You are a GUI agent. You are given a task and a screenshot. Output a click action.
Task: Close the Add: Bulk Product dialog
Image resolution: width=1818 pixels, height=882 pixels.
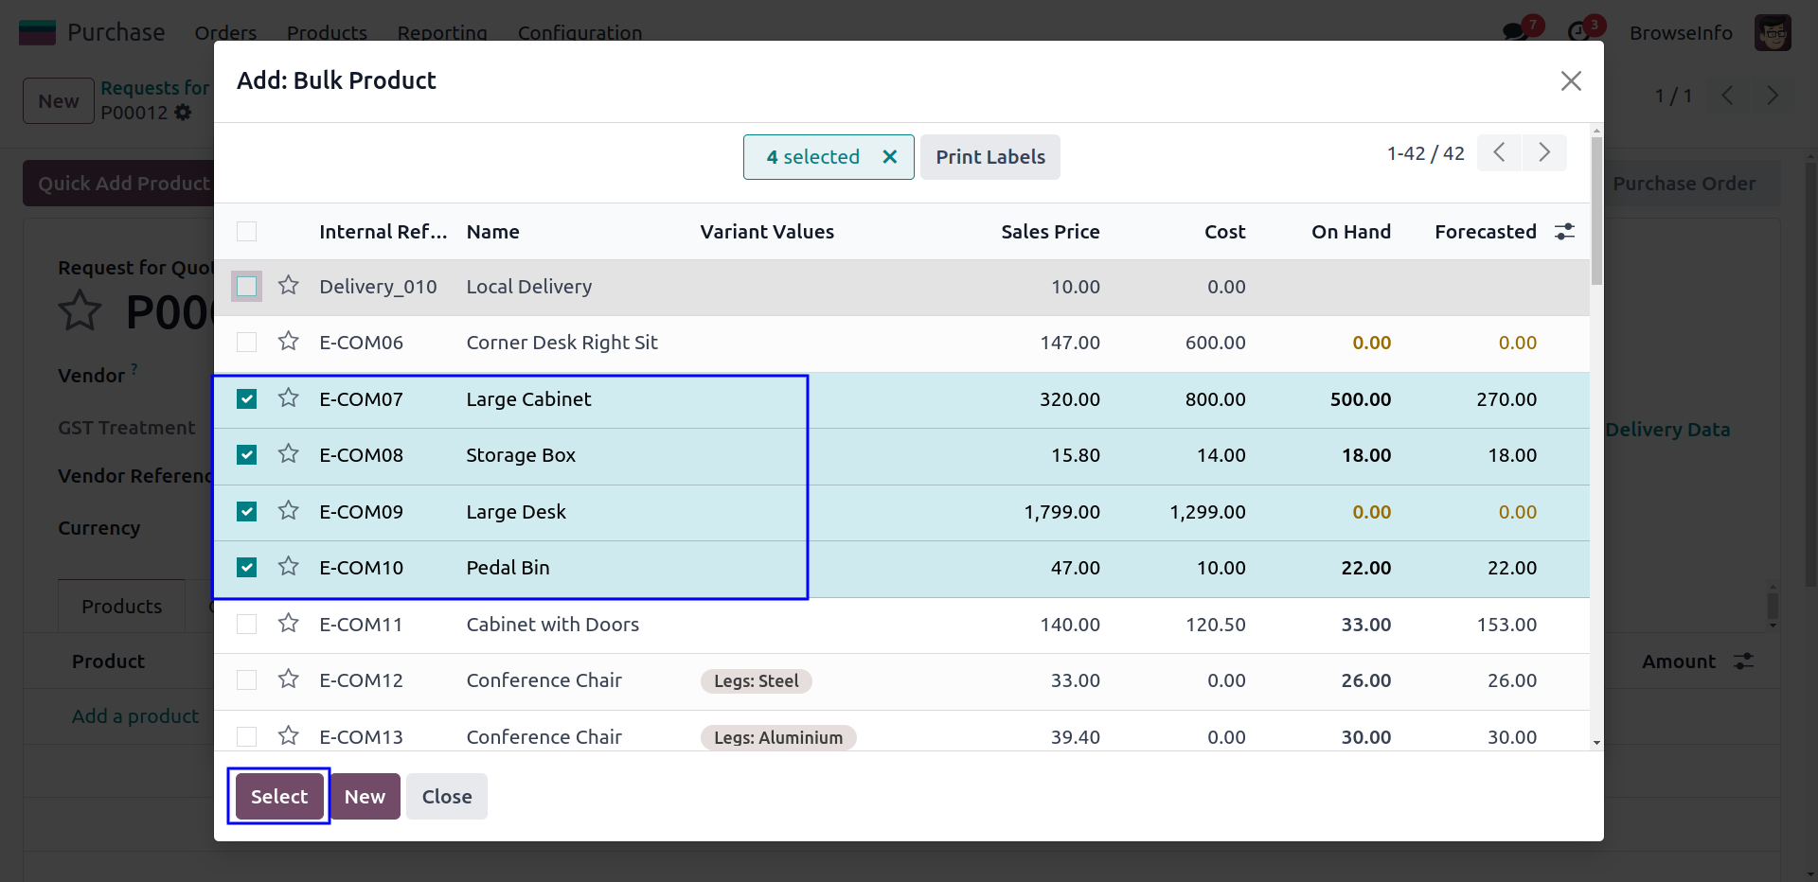tap(1571, 81)
